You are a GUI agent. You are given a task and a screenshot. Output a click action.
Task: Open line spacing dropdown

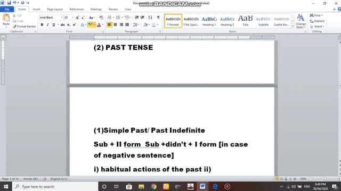click(x=136, y=25)
